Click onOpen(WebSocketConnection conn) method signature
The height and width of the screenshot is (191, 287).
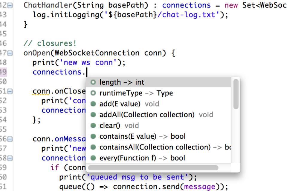(99, 53)
